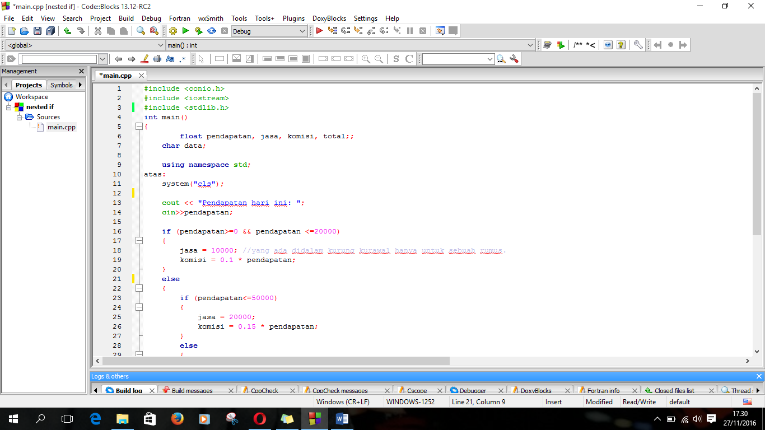Open the Debugging windows icon
The width and height of the screenshot is (765, 430).
click(x=440, y=31)
